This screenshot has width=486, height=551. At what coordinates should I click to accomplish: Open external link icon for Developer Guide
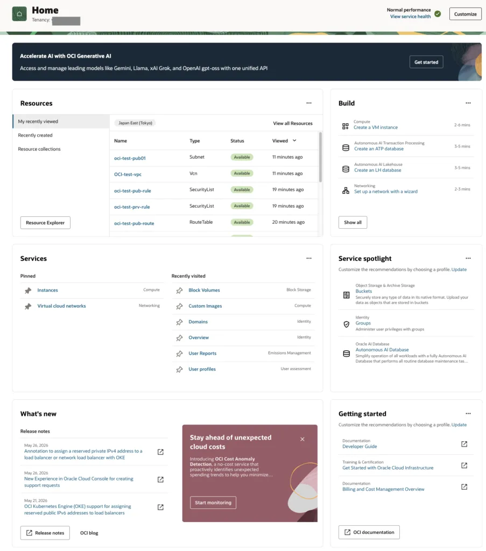464,444
